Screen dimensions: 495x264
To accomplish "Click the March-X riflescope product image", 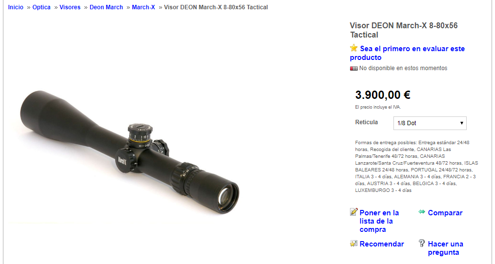I will click(129, 152).
